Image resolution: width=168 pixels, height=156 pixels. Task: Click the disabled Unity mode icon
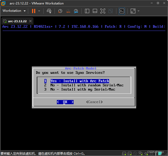coord(111,11)
